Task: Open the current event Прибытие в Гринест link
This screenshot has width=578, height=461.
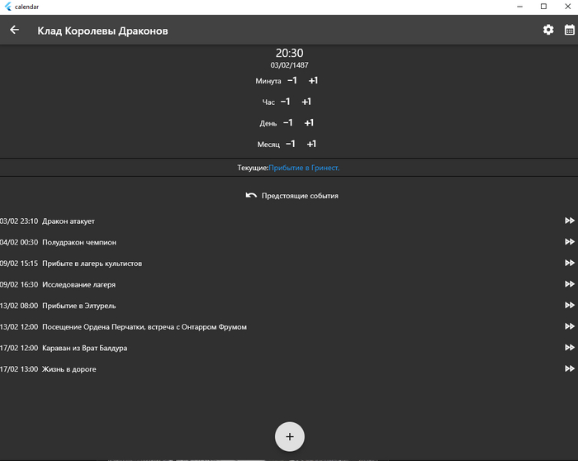Action: click(x=304, y=168)
